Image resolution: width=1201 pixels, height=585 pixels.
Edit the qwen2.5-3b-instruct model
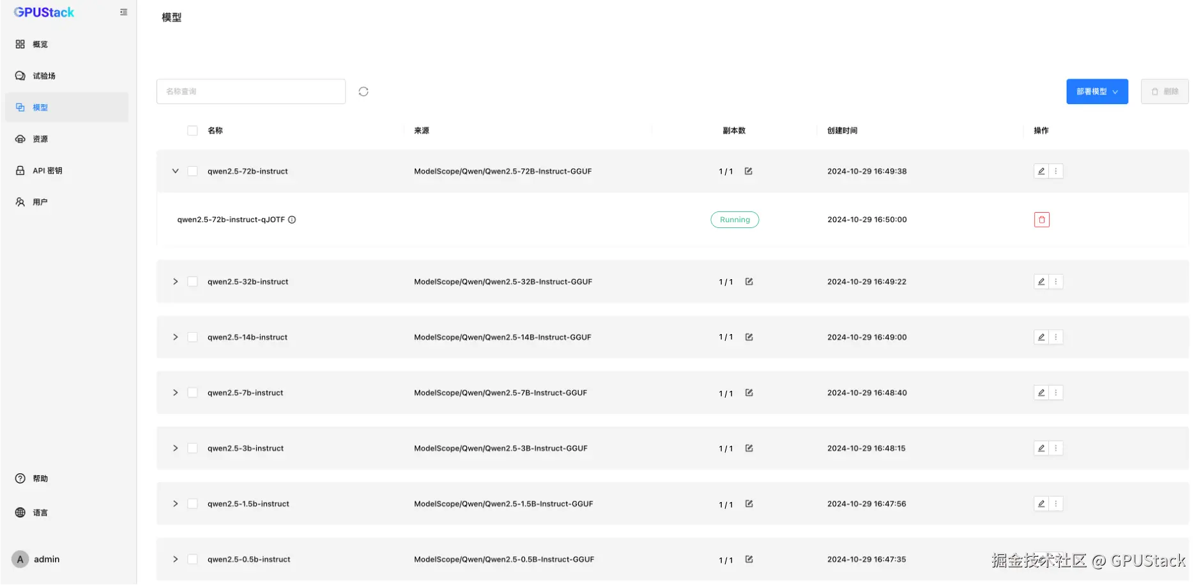coord(1041,448)
